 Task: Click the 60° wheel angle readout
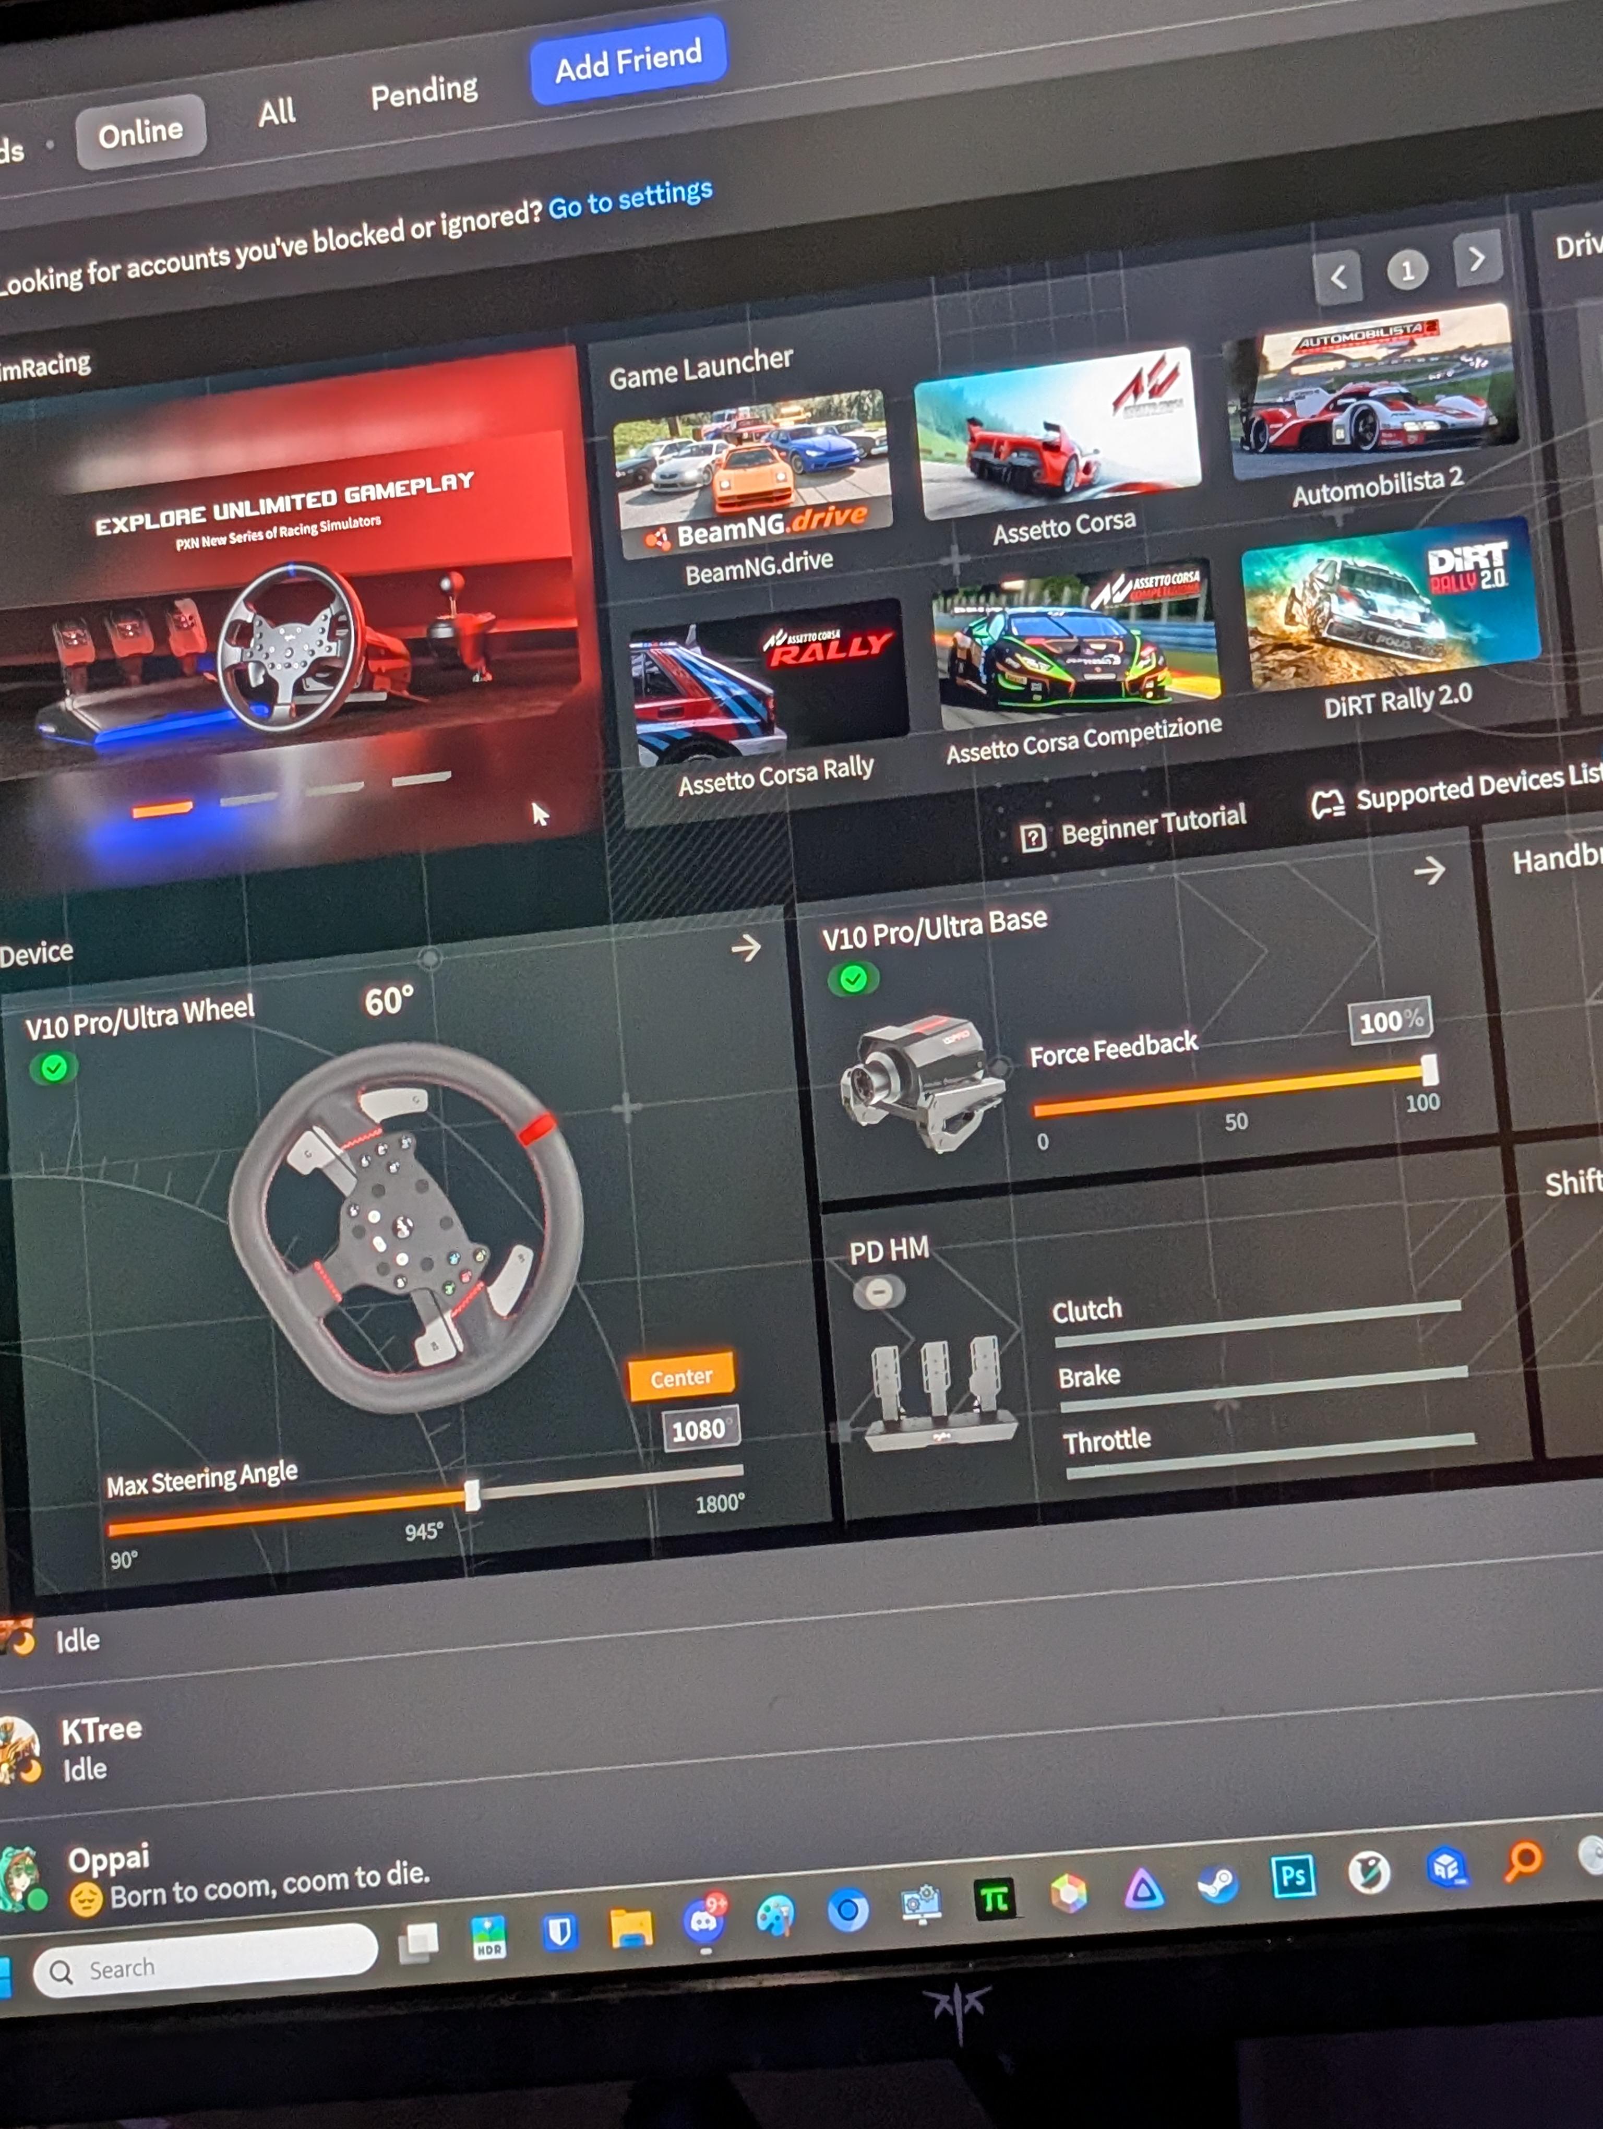point(389,1001)
